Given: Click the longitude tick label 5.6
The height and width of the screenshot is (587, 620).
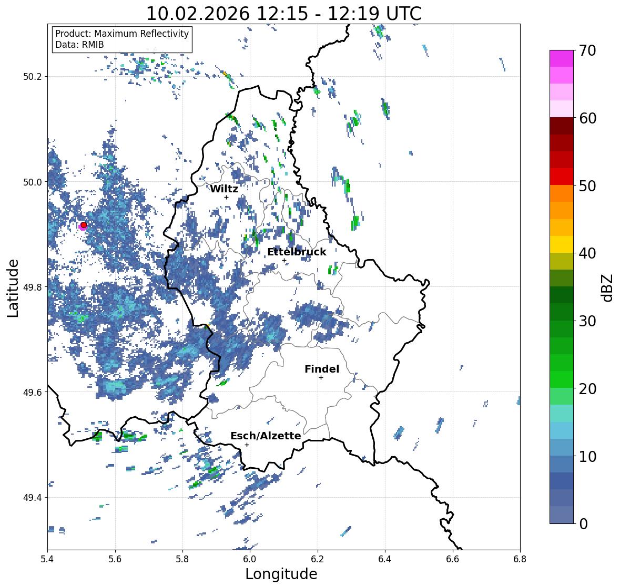Looking at the screenshot, I should (x=115, y=559).
